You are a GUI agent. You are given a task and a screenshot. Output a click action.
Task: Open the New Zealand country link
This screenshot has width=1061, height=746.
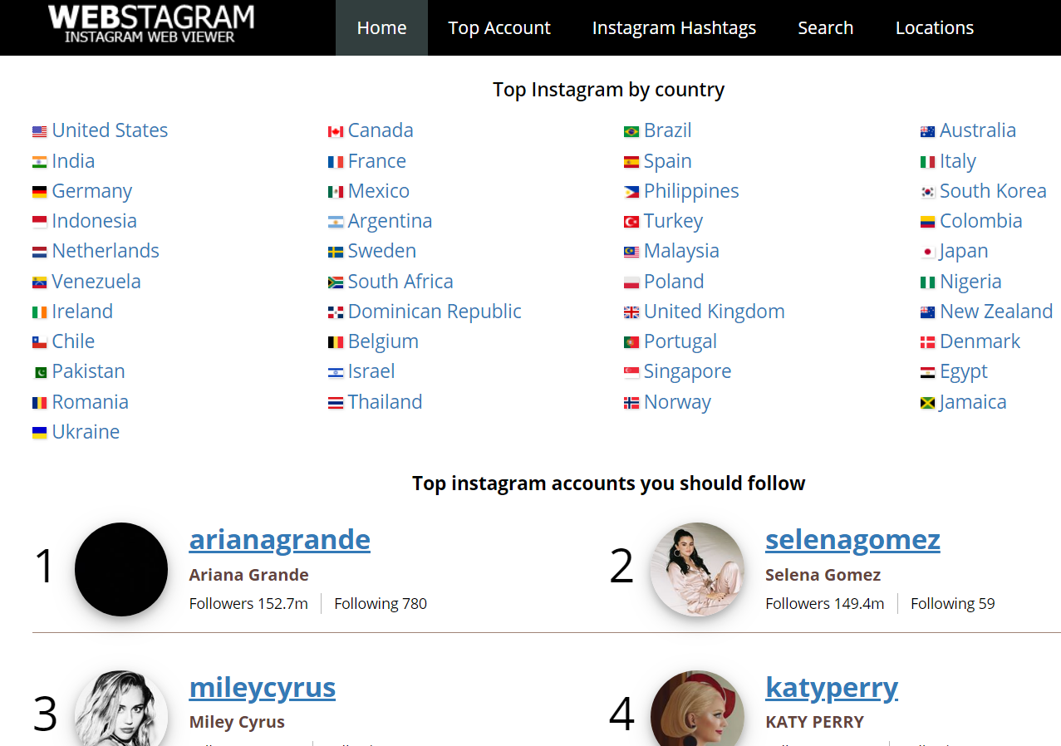(996, 312)
